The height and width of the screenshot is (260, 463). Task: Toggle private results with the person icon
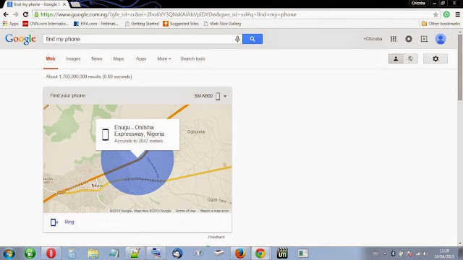click(x=396, y=58)
